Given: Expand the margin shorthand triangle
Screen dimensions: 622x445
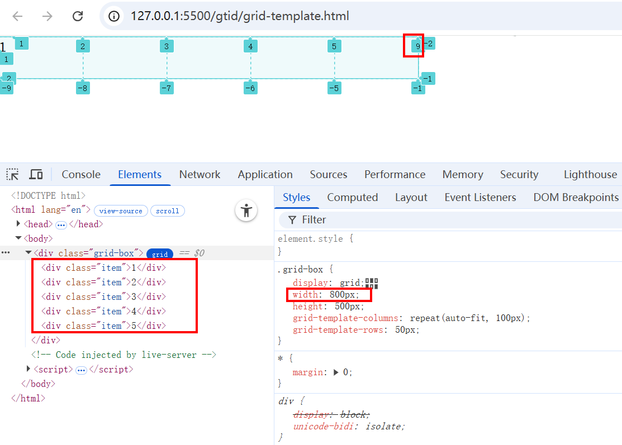Looking at the screenshot, I should tap(336, 372).
